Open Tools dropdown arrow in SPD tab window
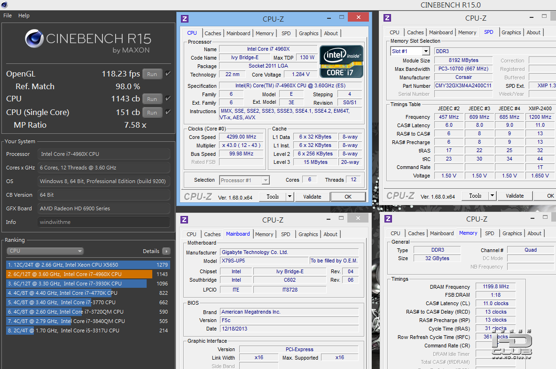The width and height of the screenshot is (556, 369). coord(492,195)
